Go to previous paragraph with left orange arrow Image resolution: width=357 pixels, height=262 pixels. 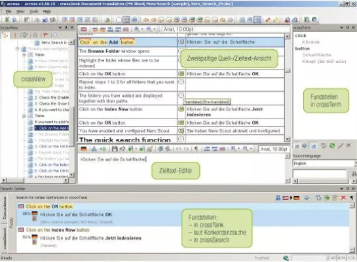tap(145, 20)
